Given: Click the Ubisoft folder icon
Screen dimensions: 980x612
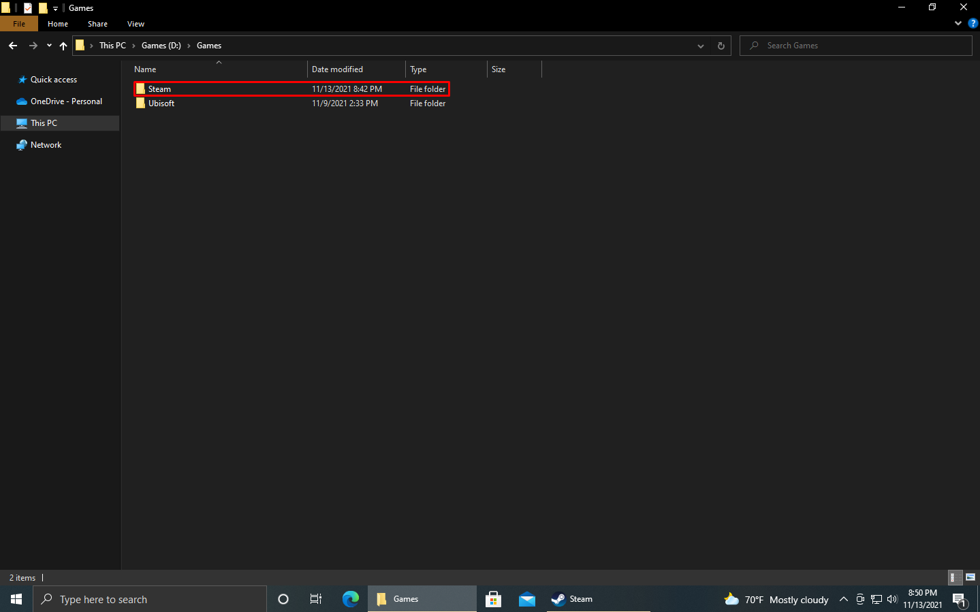Looking at the screenshot, I should 140,103.
